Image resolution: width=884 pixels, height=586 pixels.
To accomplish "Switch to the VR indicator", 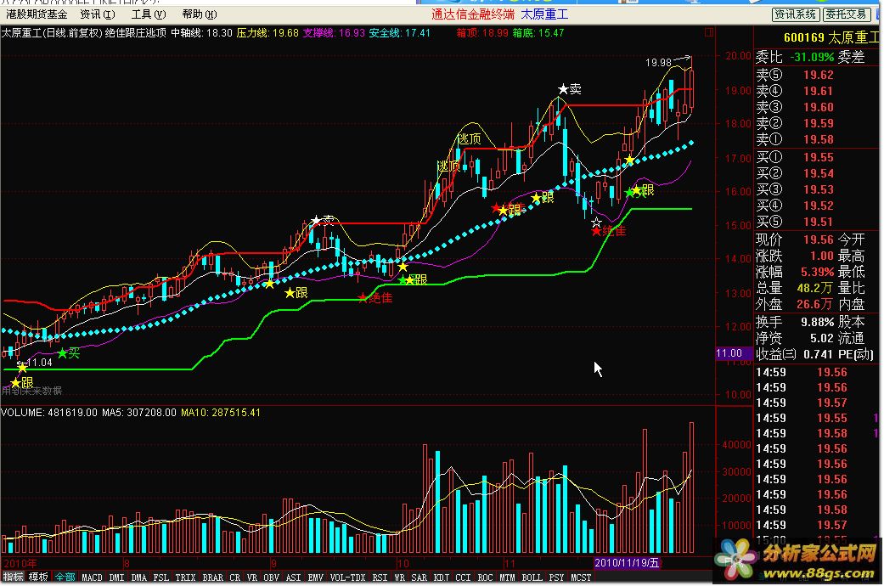I will [x=252, y=578].
